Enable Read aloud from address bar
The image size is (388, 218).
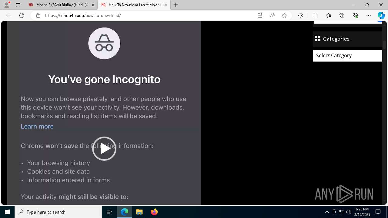(272, 15)
